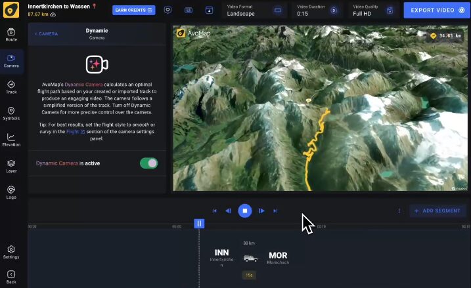Open the Elevation panel

(x=11, y=140)
